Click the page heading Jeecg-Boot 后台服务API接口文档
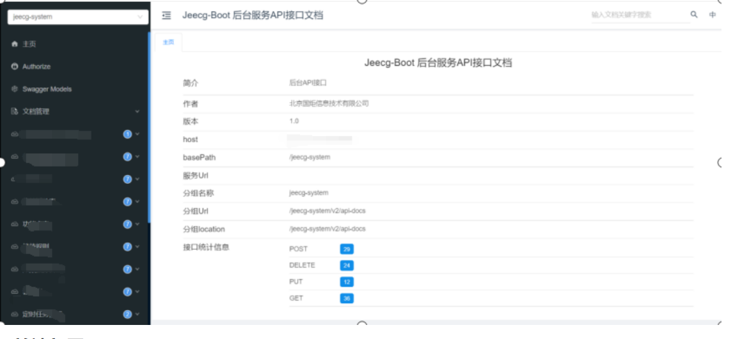Image resolution: width=733 pixels, height=339 pixels. tap(438, 63)
